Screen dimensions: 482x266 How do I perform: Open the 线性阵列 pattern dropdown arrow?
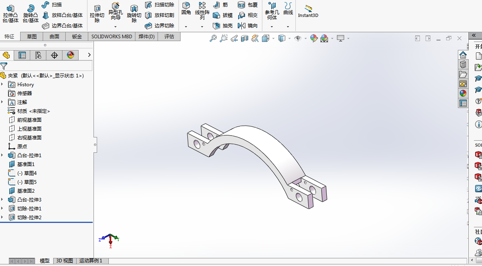202,27
